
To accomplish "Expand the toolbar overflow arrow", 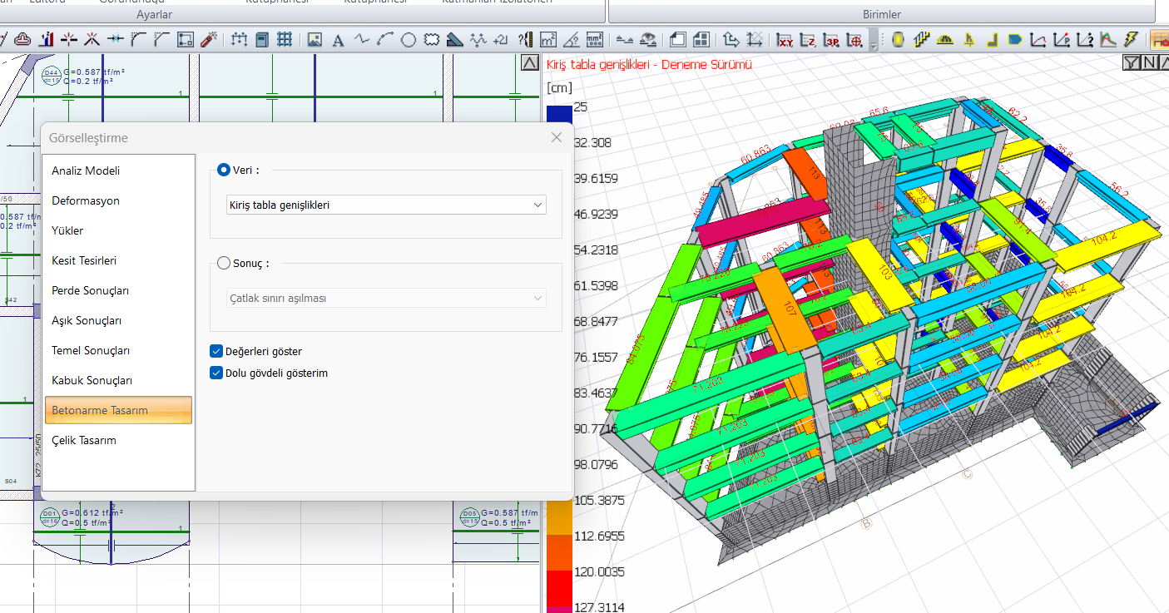I will pyautogui.click(x=874, y=40).
